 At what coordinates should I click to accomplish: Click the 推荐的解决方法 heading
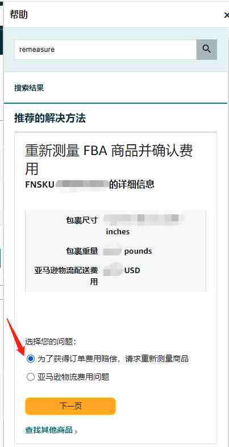click(50, 118)
